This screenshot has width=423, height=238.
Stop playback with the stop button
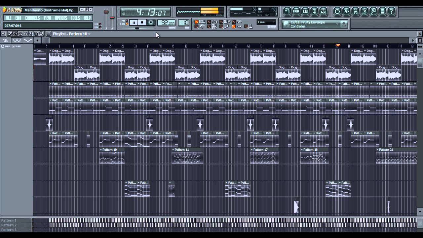142,22
